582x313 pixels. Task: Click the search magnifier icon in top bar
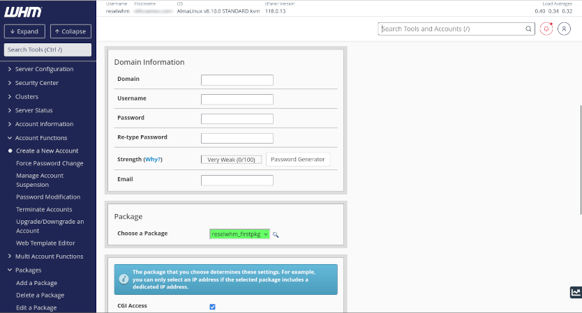[x=529, y=29]
